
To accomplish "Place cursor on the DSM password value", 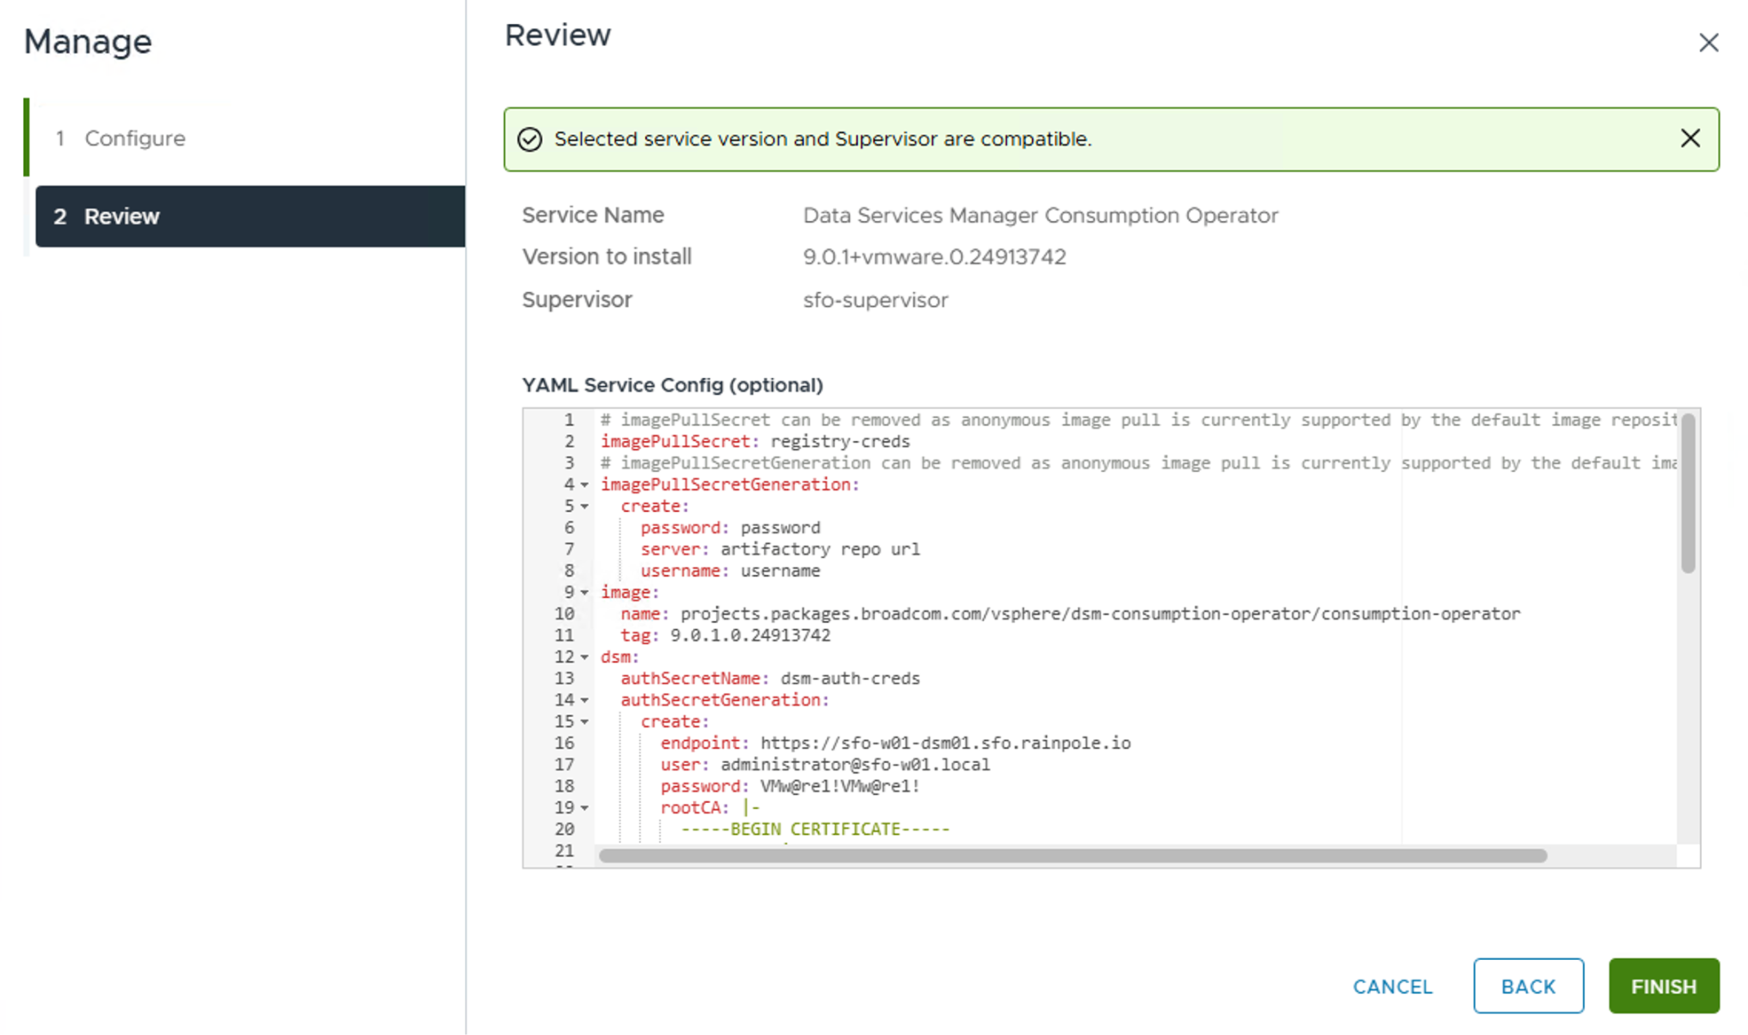I will point(839,786).
